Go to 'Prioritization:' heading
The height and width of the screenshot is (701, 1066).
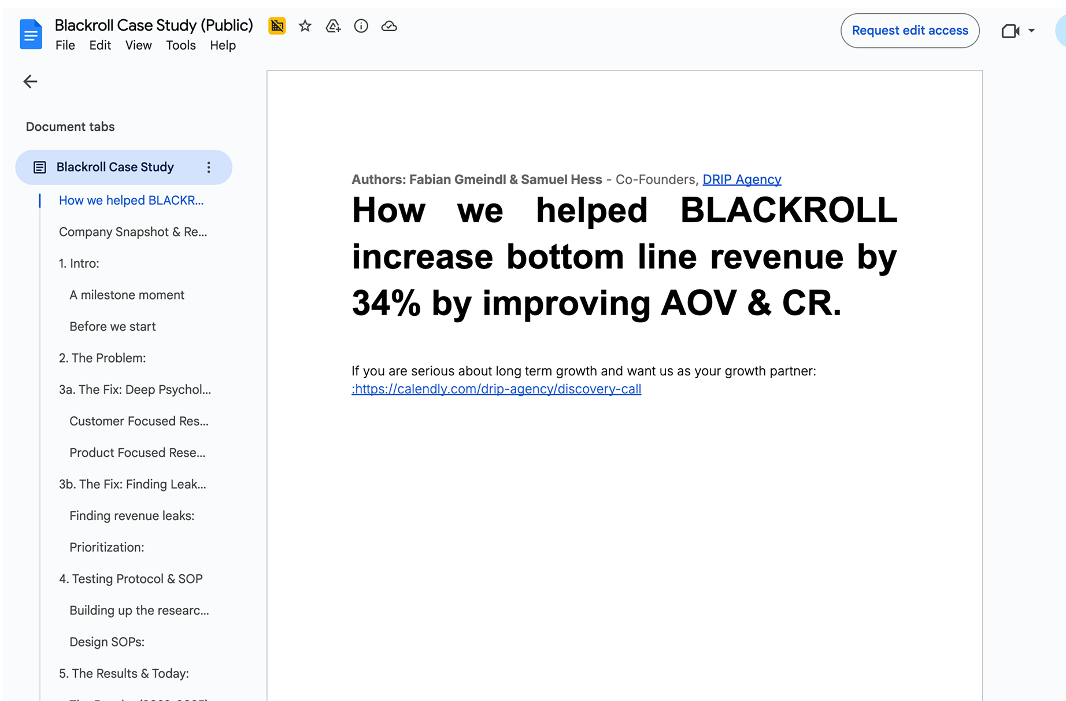point(107,547)
